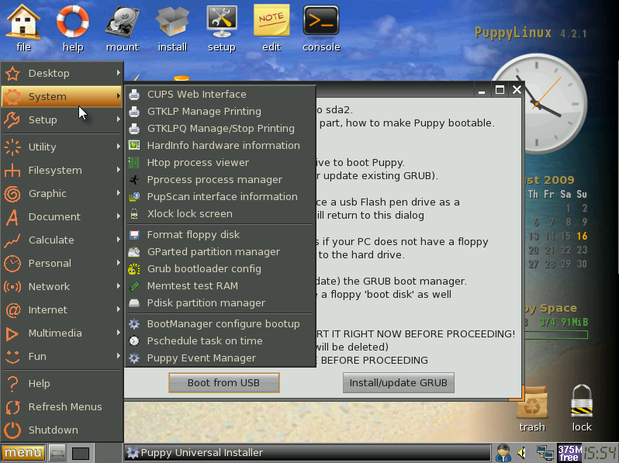619x463 pixels.
Task: Expand the Document submenu
Action: [62, 216]
